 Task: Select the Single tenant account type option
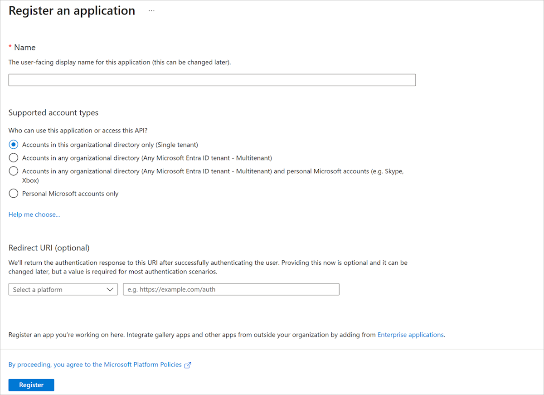(x=13, y=144)
